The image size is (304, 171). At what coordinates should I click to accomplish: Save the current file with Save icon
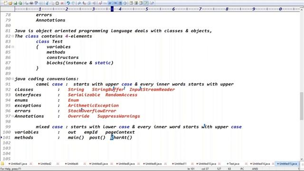point(15,3)
